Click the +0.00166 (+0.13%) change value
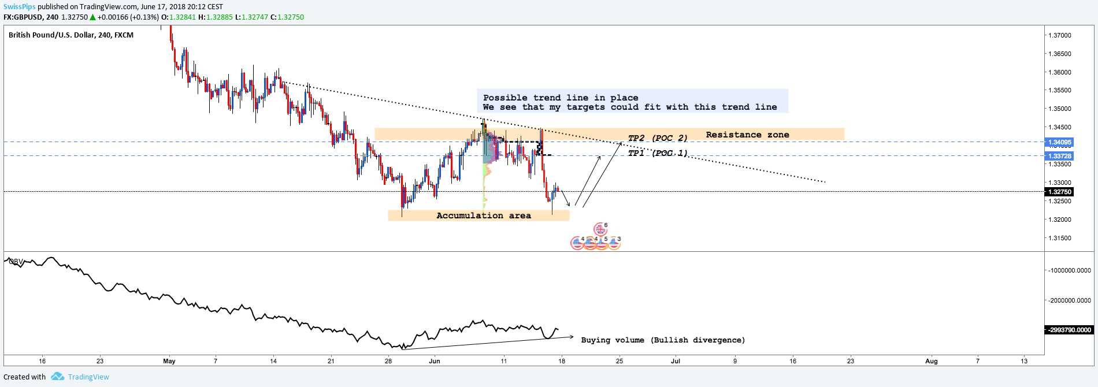This screenshot has width=1098, height=387. tap(128, 17)
